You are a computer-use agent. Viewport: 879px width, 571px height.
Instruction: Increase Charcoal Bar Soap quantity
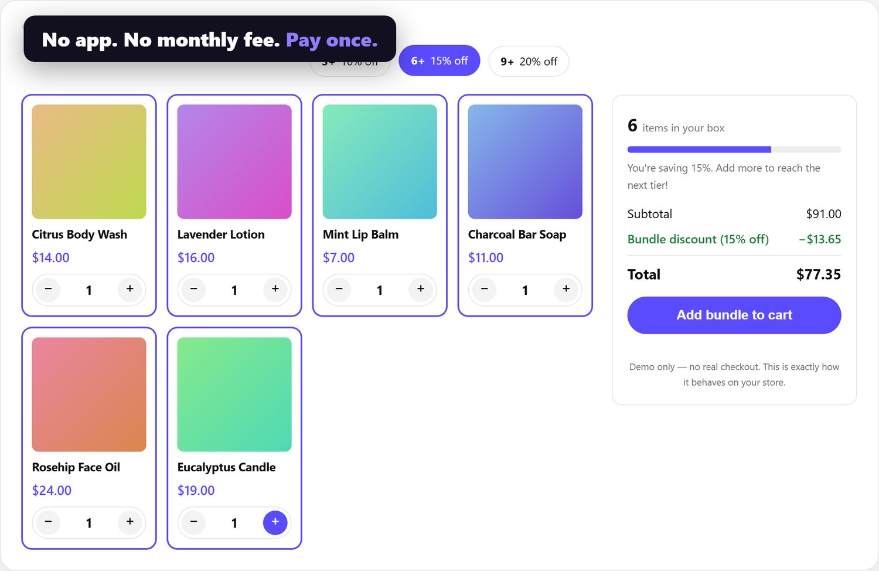(565, 289)
